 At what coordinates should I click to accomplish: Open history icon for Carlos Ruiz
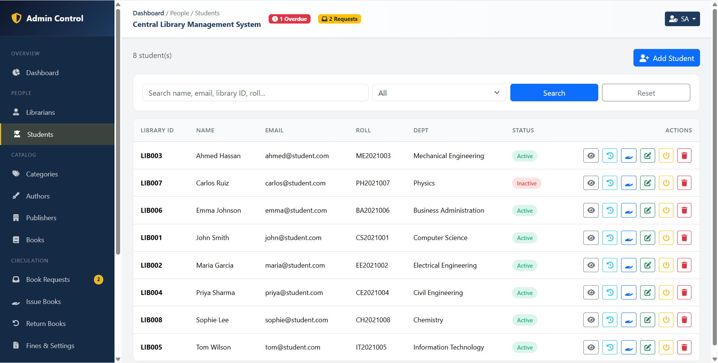[x=610, y=183]
